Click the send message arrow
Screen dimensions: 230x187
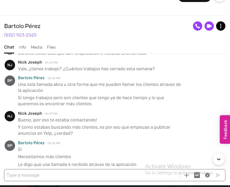point(218,175)
